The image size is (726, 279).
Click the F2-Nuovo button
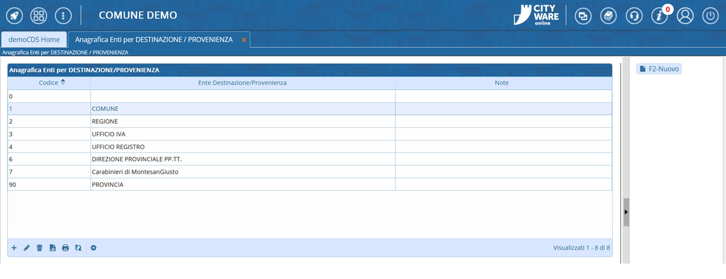[659, 69]
